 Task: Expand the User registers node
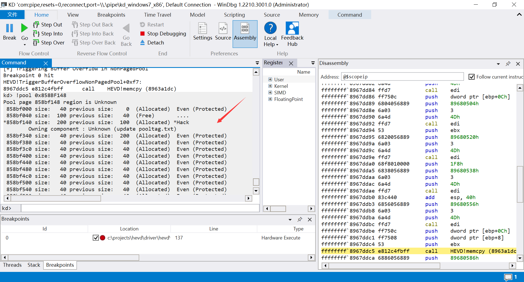(270, 79)
